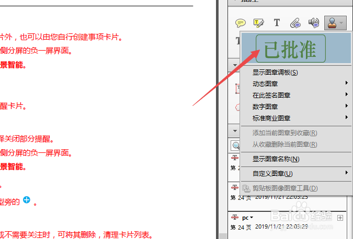Collapse the panel section above 显示图章调板
Screen dimensions: 353x239
[235, 65]
